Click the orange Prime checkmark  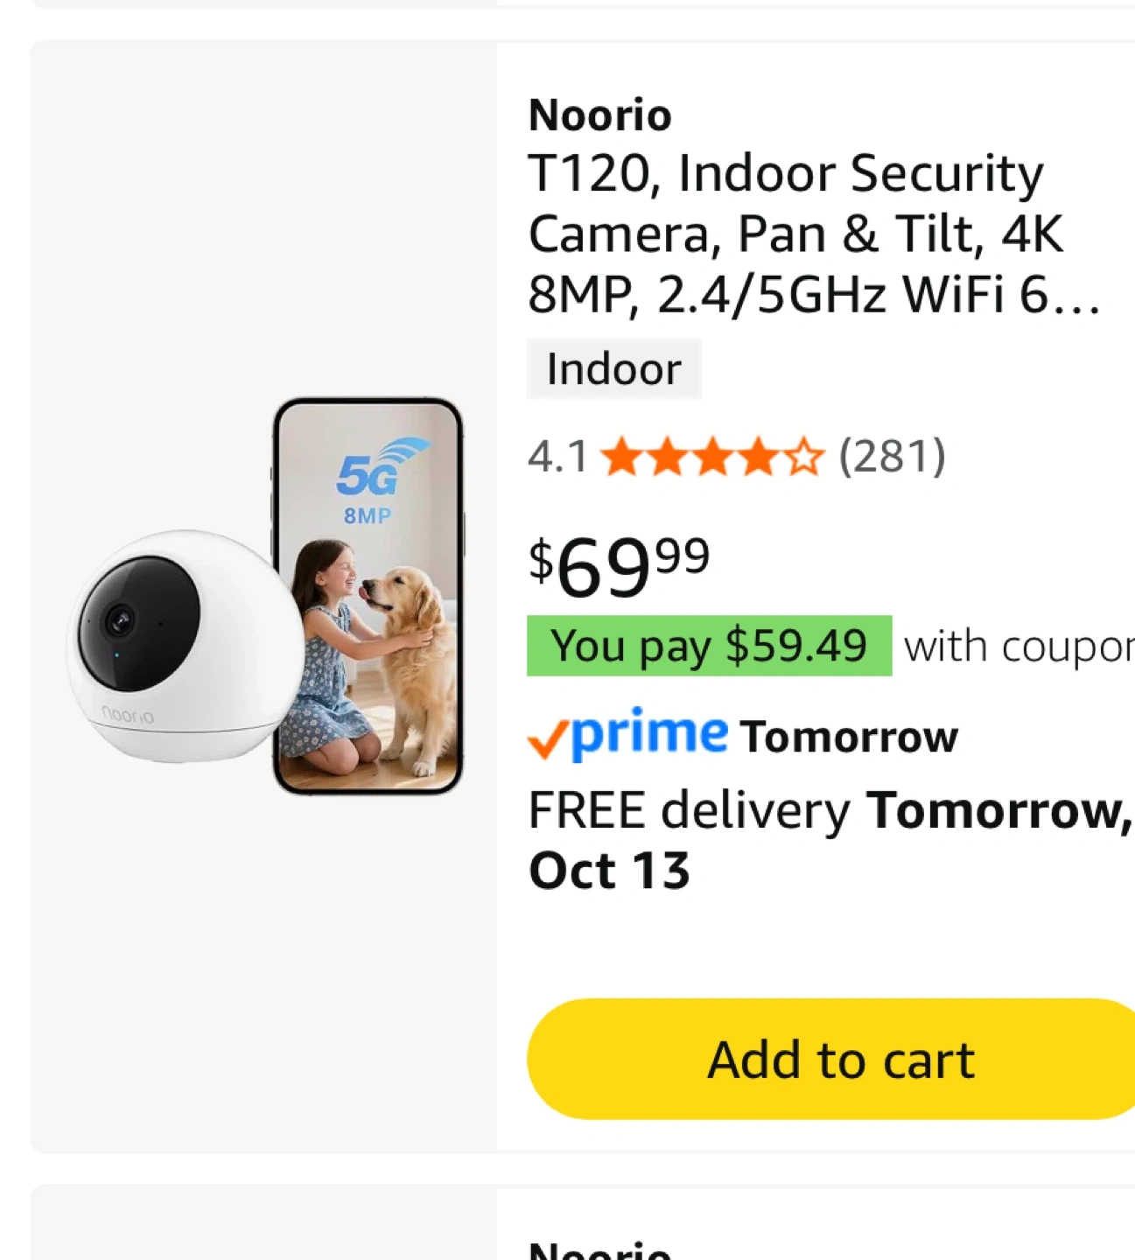(547, 741)
